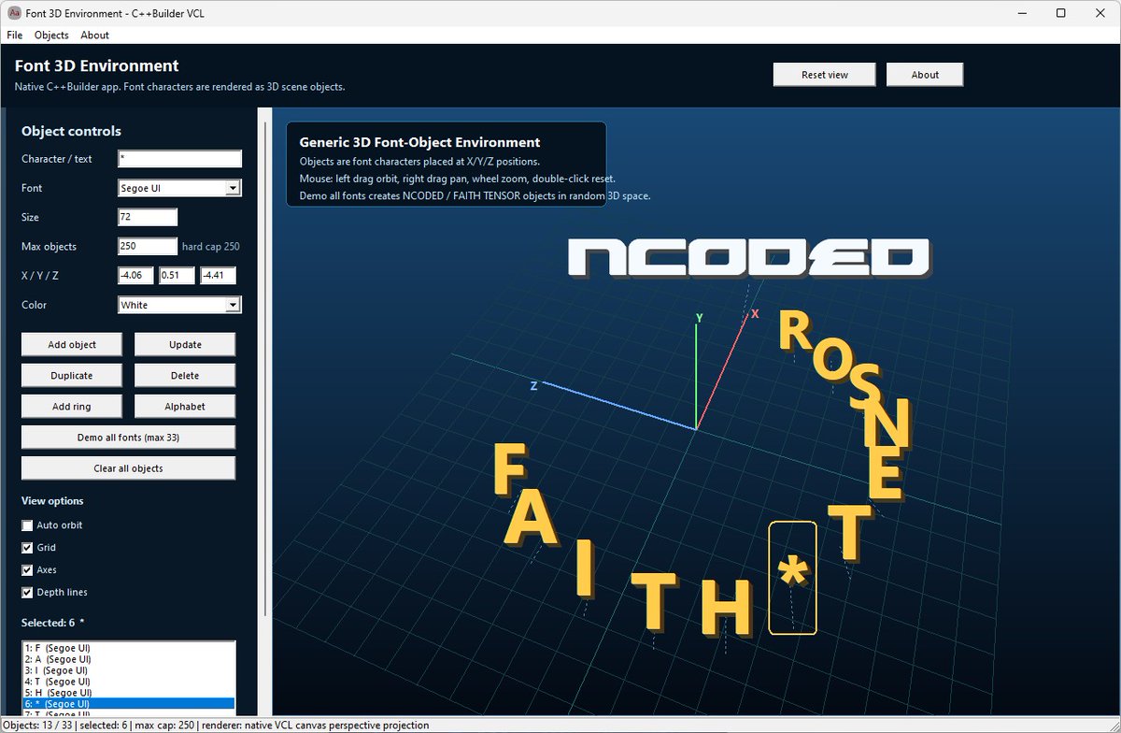Select list row '3: I (Segoe UI)'
Image resolution: width=1121 pixels, height=733 pixels.
tap(128, 669)
